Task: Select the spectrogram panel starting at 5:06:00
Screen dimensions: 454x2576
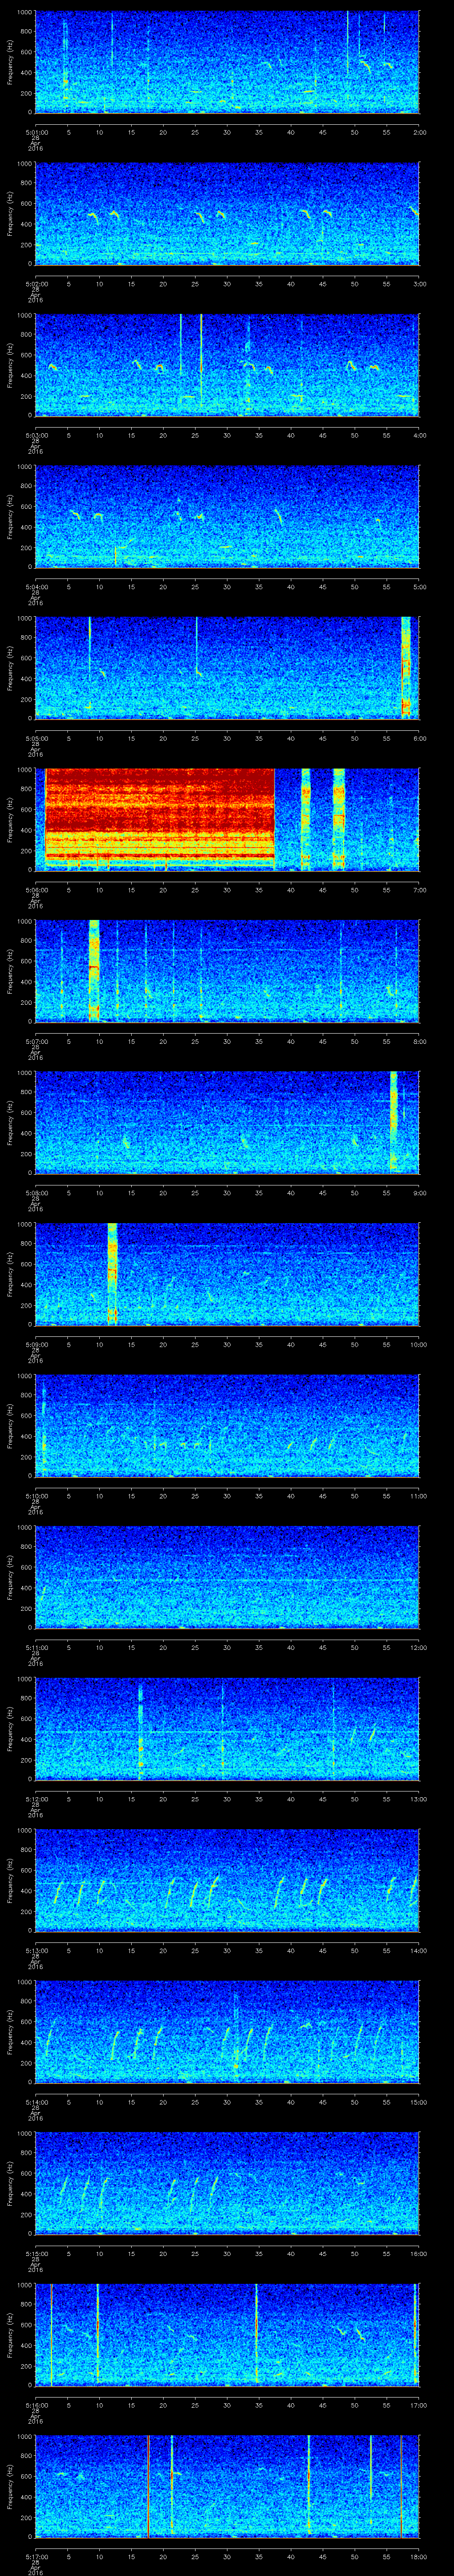Action: [x=227, y=820]
